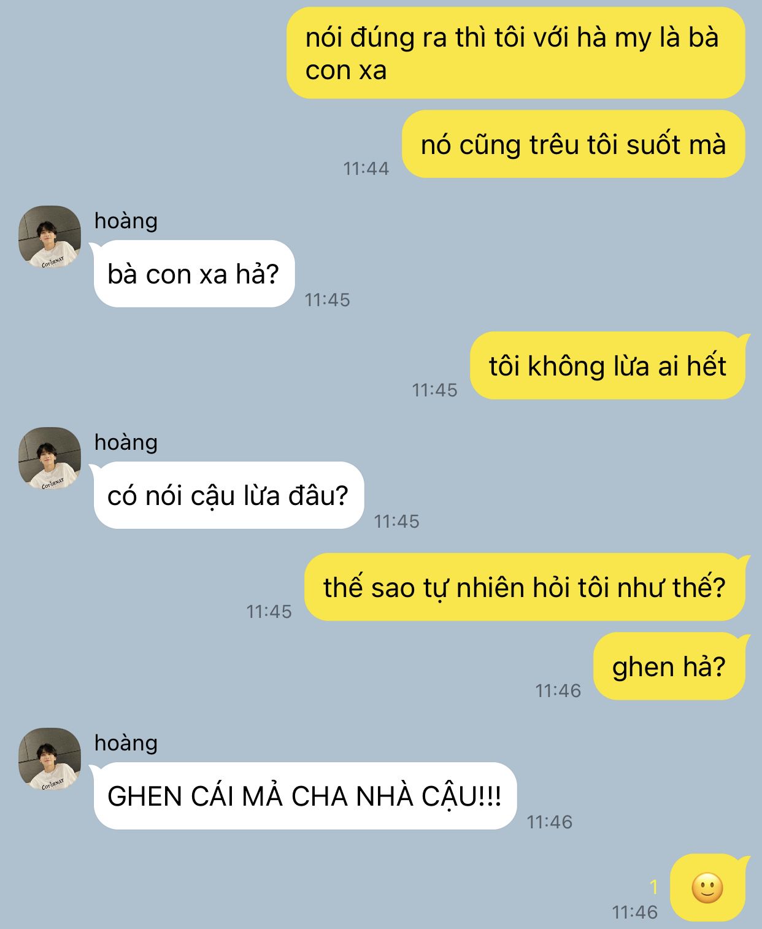Screen dimensions: 762x929
Task: Tap hoàng's avatar beside "có nói cậu lừa đâu?"
Action: point(50,458)
